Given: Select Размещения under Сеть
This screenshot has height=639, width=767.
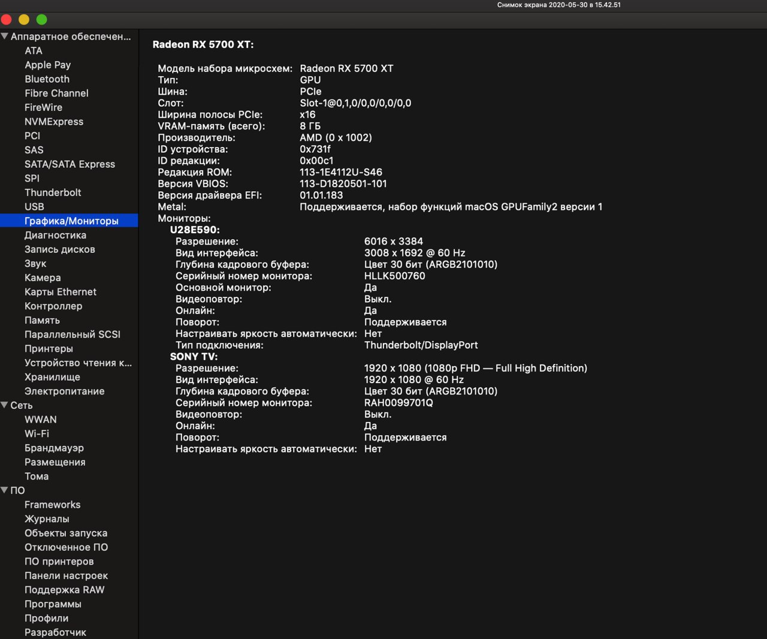Looking at the screenshot, I should tap(55, 462).
